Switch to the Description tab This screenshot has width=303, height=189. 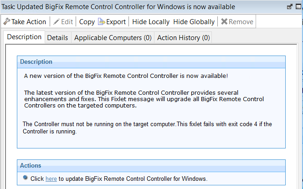click(25, 37)
